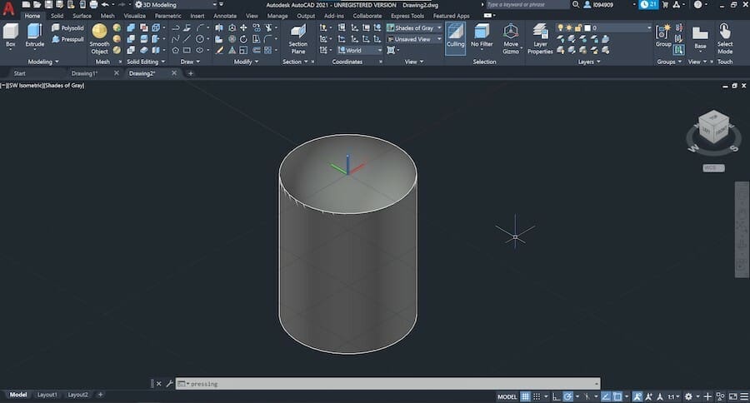The height and width of the screenshot is (403, 750).
Task: Click in the command line input
Action: (387, 383)
